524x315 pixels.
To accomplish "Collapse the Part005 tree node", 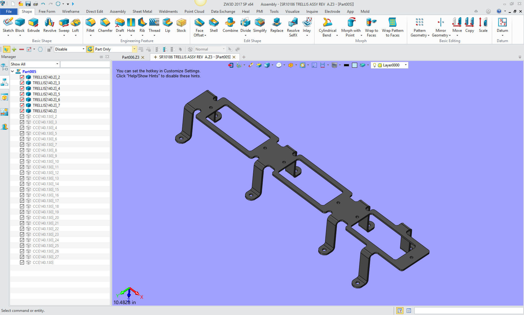I will pyautogui.click(x=12, y=71).
